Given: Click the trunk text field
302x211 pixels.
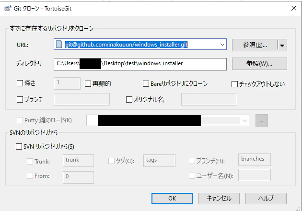Looking at the screenshot, I should tap(79, 161).
